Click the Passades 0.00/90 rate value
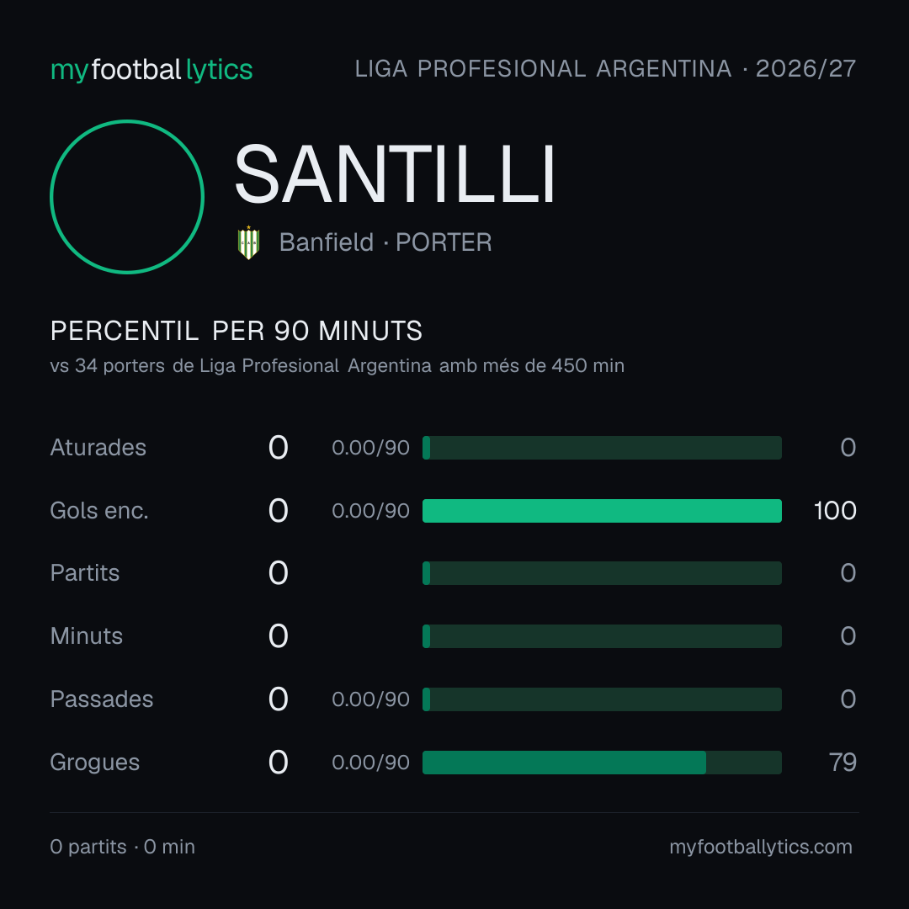The height and width of the screenshot is (909, 909). pyautogui.click(x=370, y=699)
